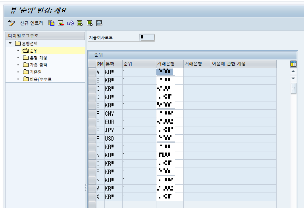Click the delete row icon with red minus
This screenshot has height=208, width=304.
point(61,23)
